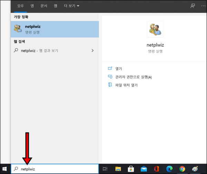Open Microsoft Edge from the taskbar

pyautogui.click(x=169, y=169)
